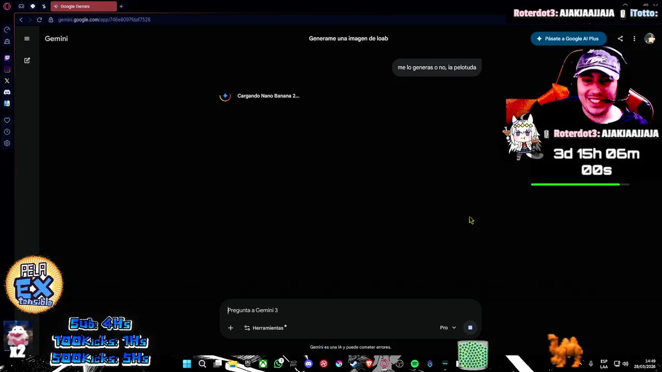
Task: Open File Explorer from the taskbar
Action: coord(233,364)
